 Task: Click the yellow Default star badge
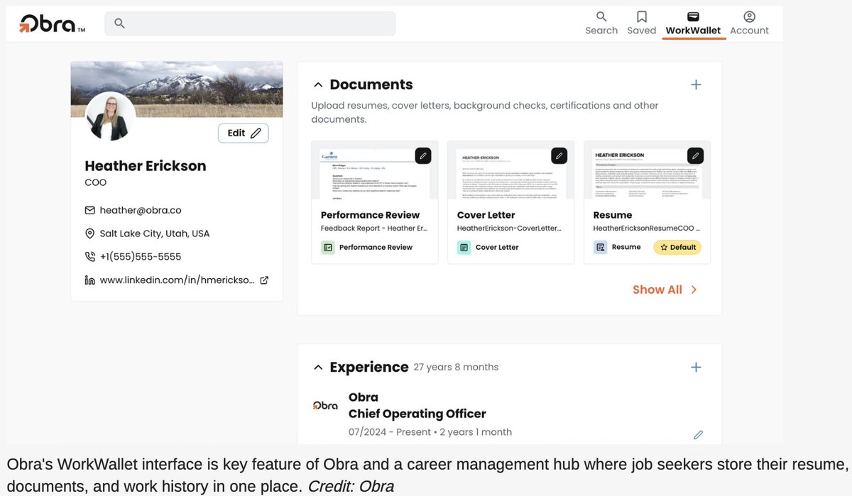677,248
